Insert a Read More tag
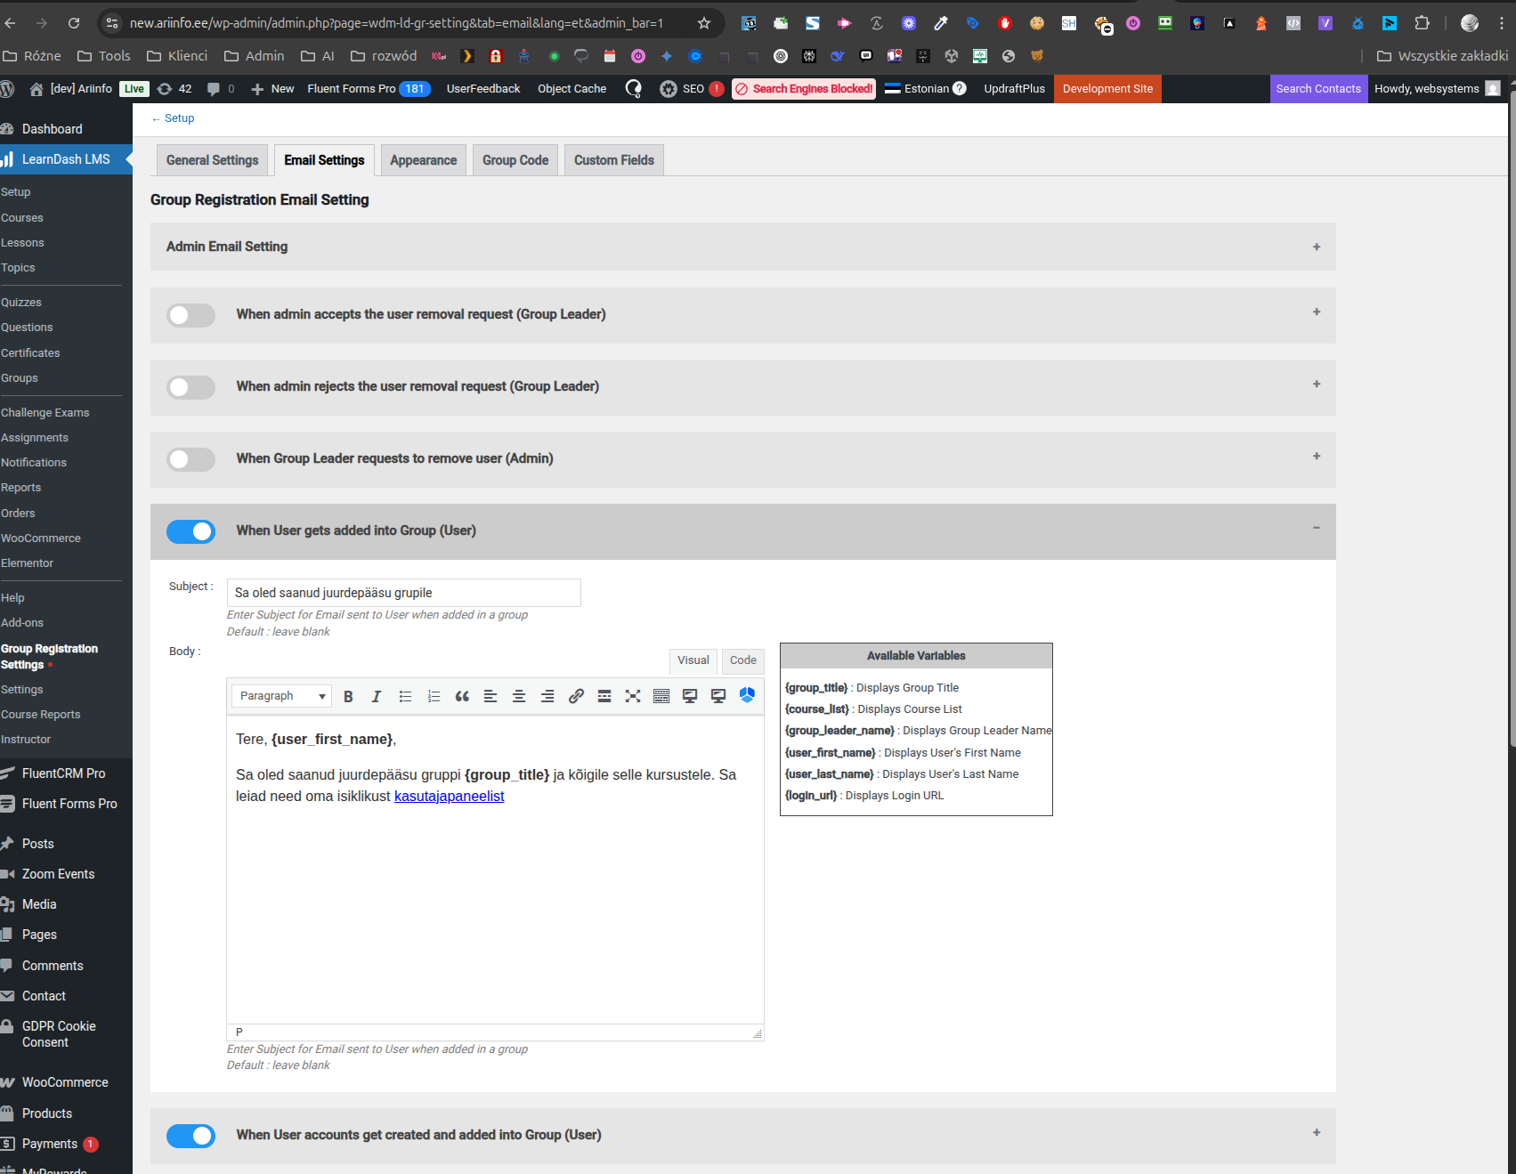Image resolution: width=1516 pixels, height=1174 pixels. pyautogui.click(x=604, y=696)
